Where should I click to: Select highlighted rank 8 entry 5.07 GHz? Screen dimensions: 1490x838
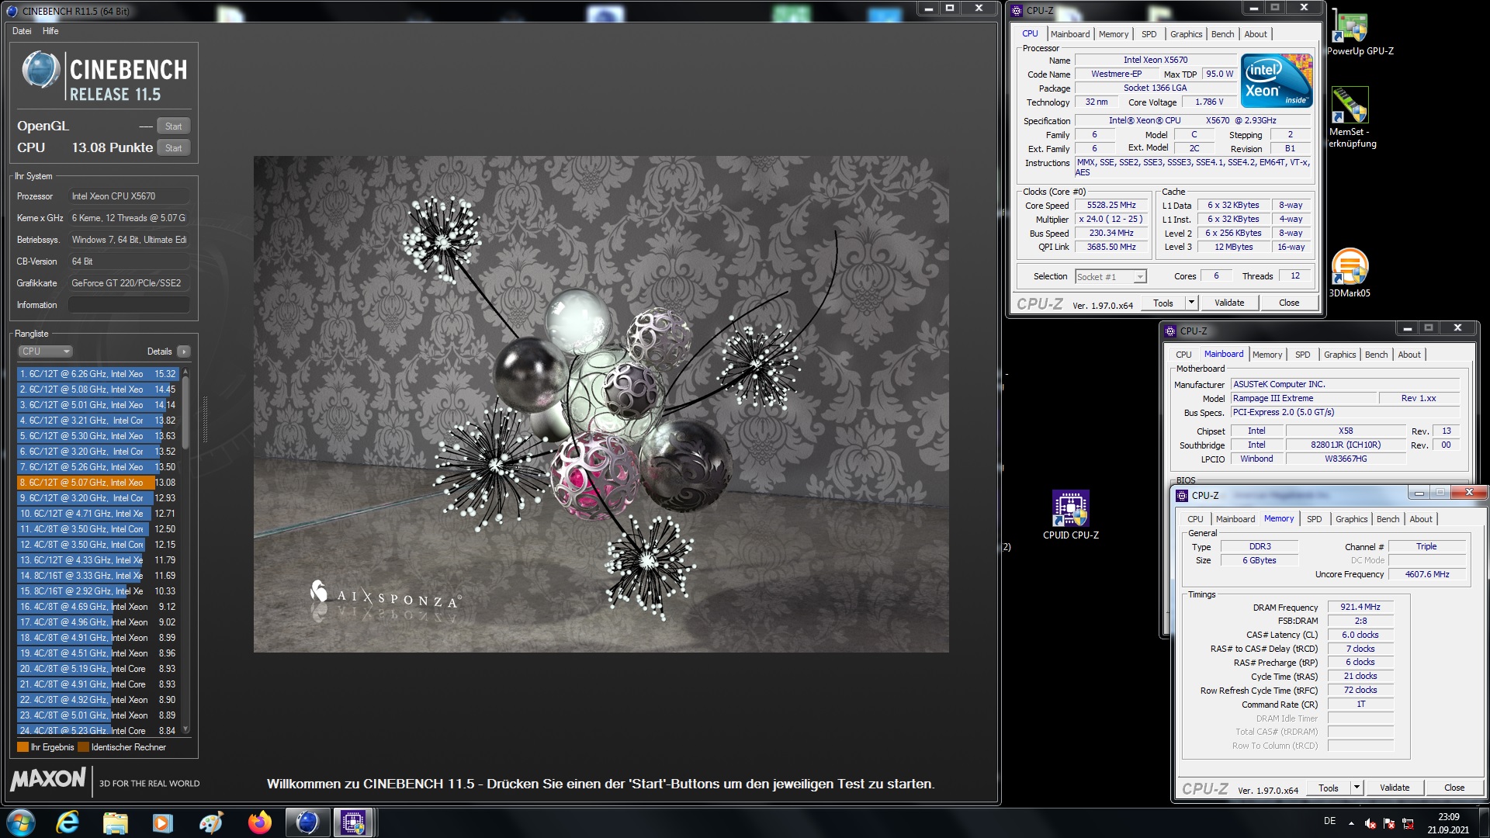click(98, 483)
